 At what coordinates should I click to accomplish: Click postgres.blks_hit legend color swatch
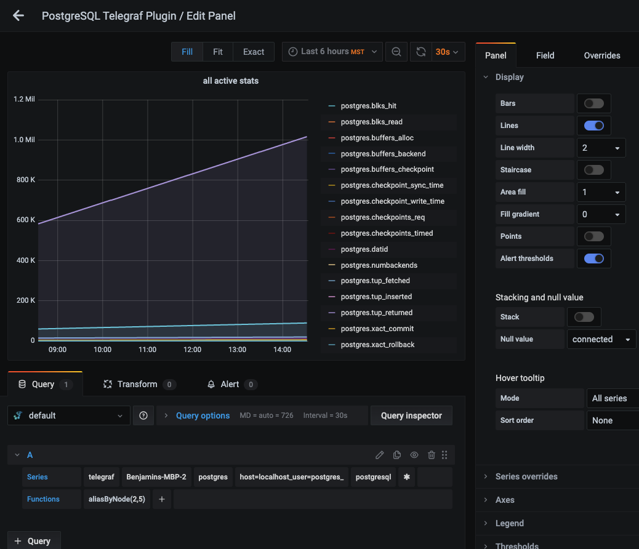coord(332,106)
